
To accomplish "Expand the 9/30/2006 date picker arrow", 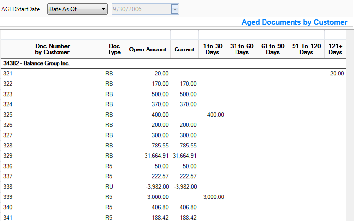I will click(175, 9).
